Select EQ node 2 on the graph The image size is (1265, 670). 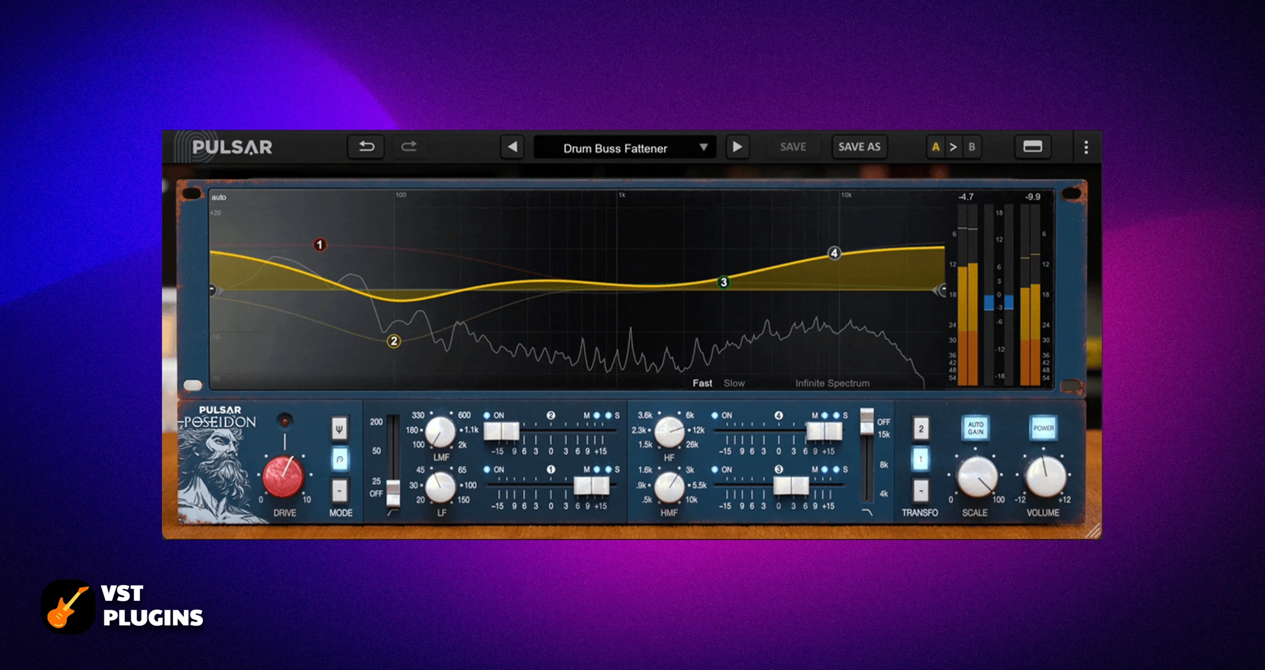coord(394,341)
